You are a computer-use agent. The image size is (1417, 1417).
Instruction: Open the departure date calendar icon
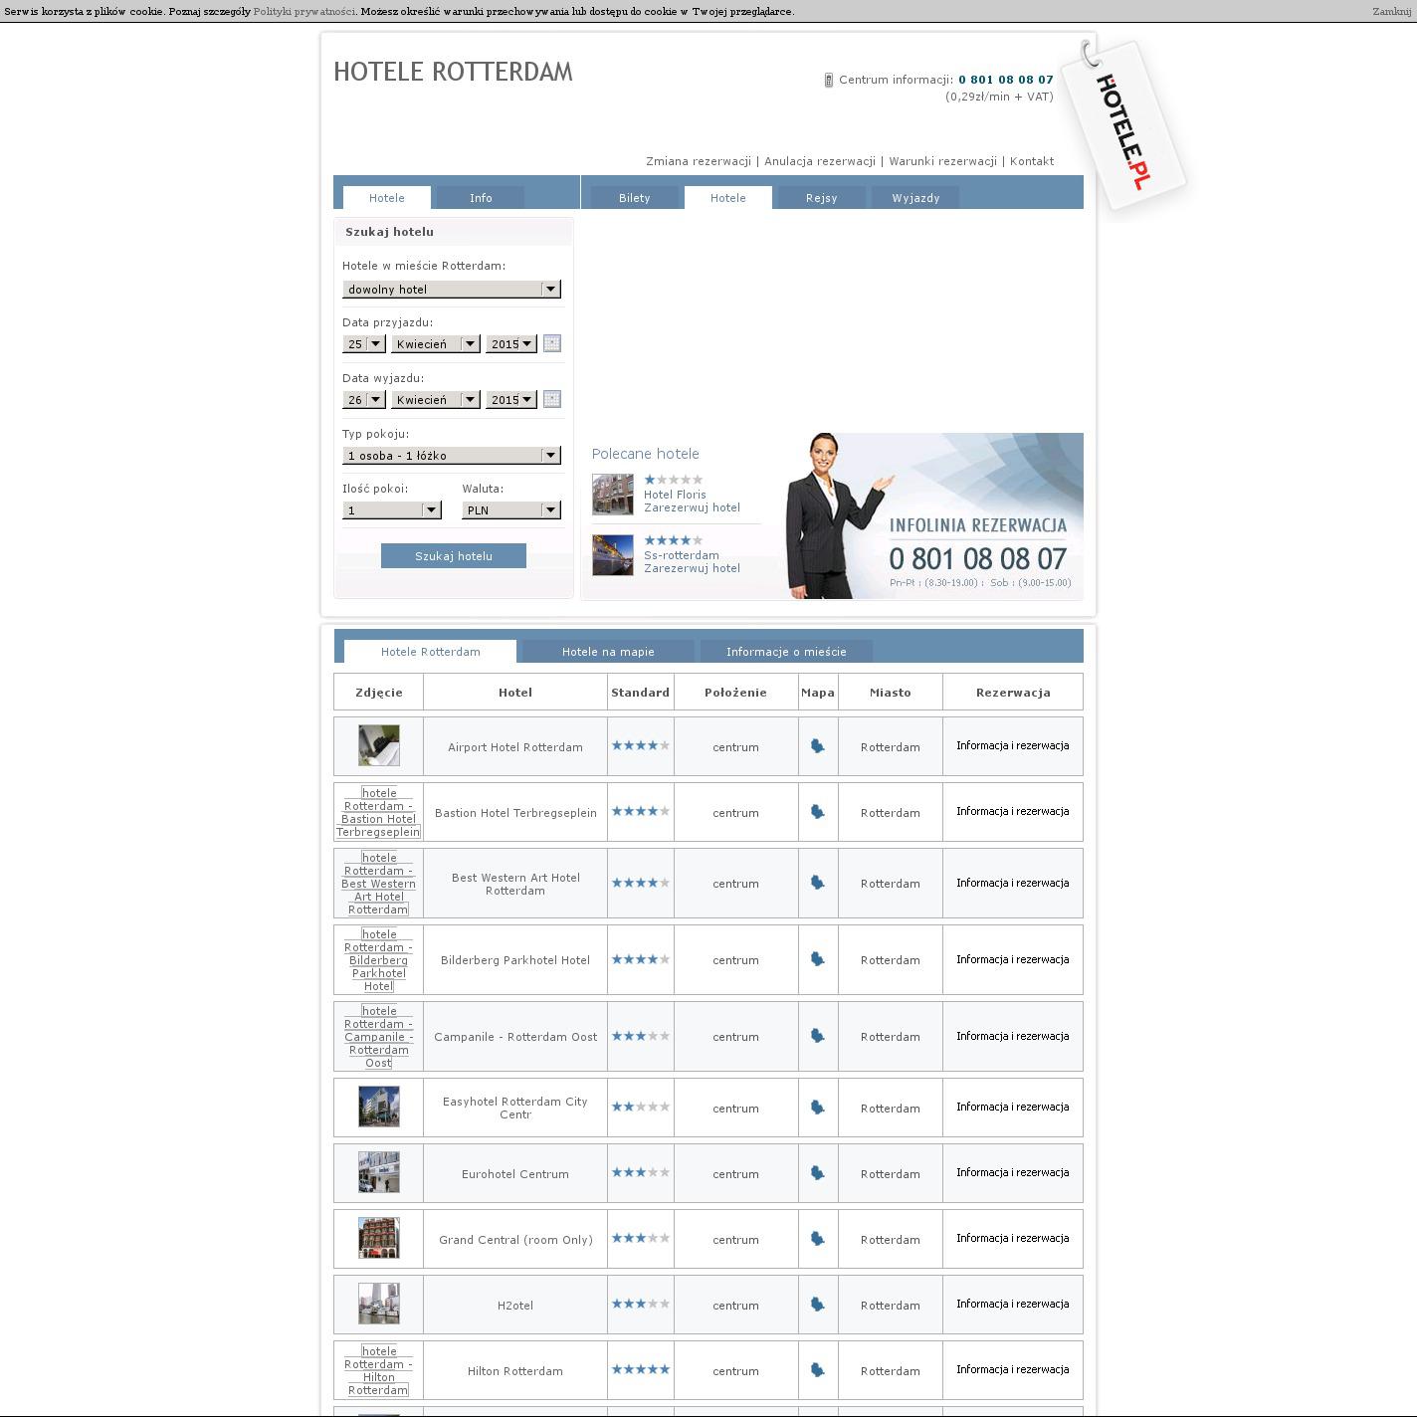(x=552, y=399)
